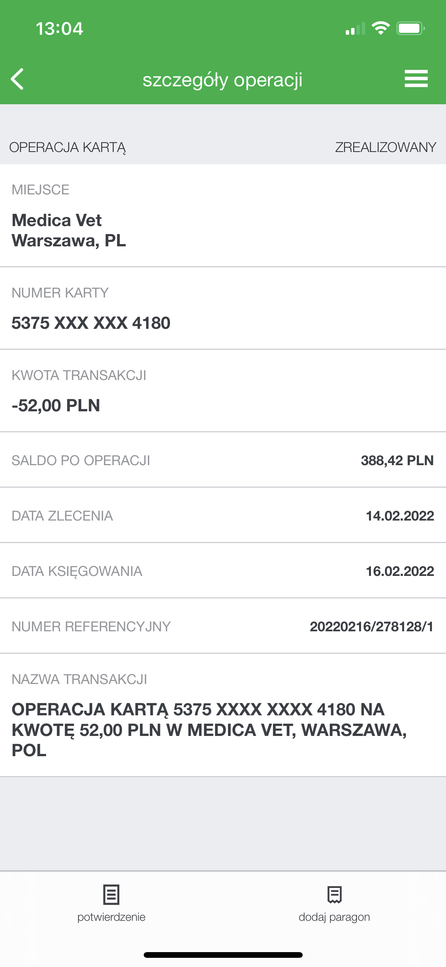The height and width of the screenshot is (967, 446).
Task: Tap the back arrow icon
Action: pyautogui.click(x=17, y=79)
